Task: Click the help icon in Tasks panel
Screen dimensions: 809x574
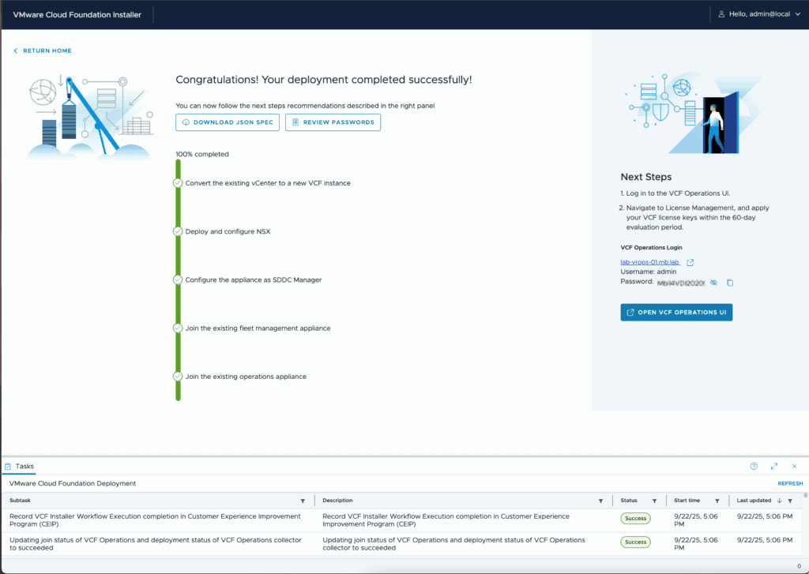Action: [754, 466]
